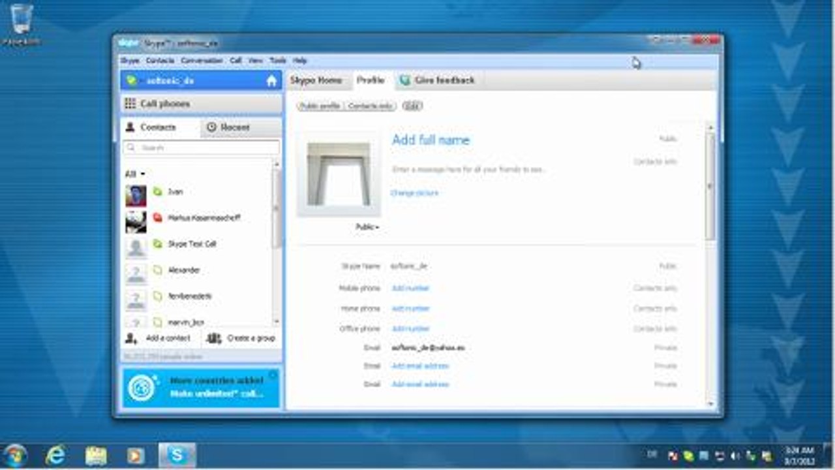This screenshot has width=835, height=470.
Task: Open the Skype menu
Action: click(x=130, y=61)
